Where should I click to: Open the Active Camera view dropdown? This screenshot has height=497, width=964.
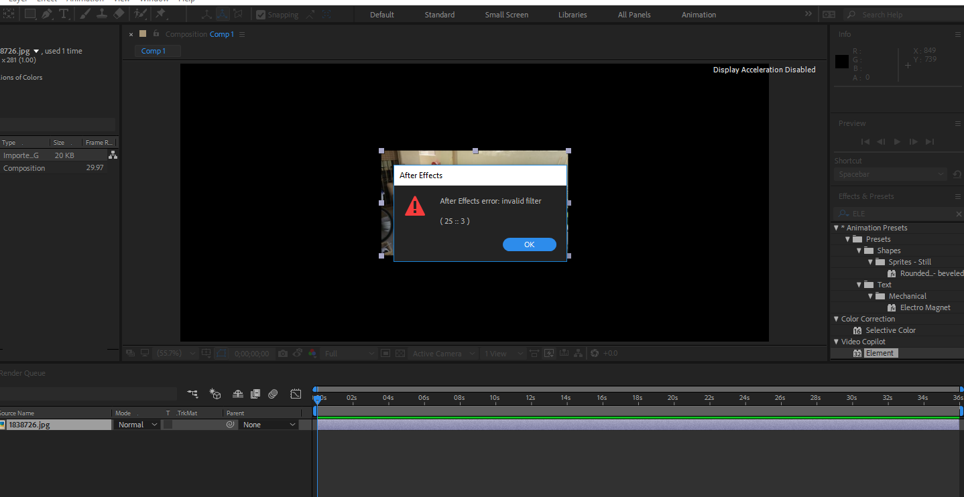[444, 353]
